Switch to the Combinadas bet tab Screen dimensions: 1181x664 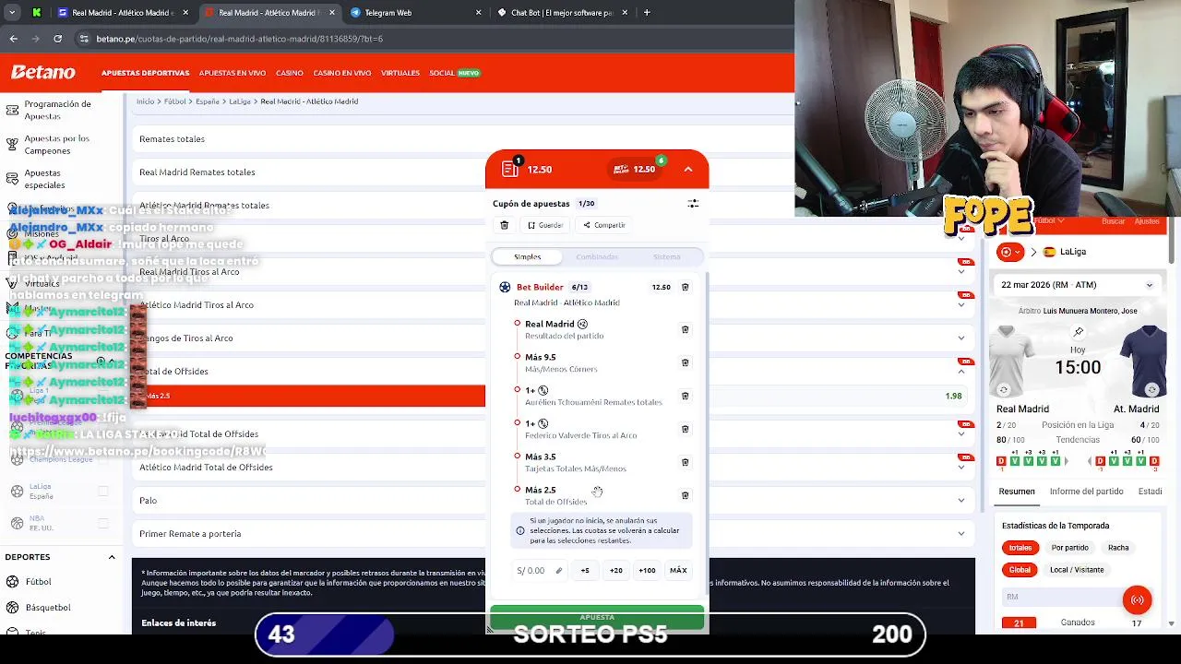tap(597, 257)
